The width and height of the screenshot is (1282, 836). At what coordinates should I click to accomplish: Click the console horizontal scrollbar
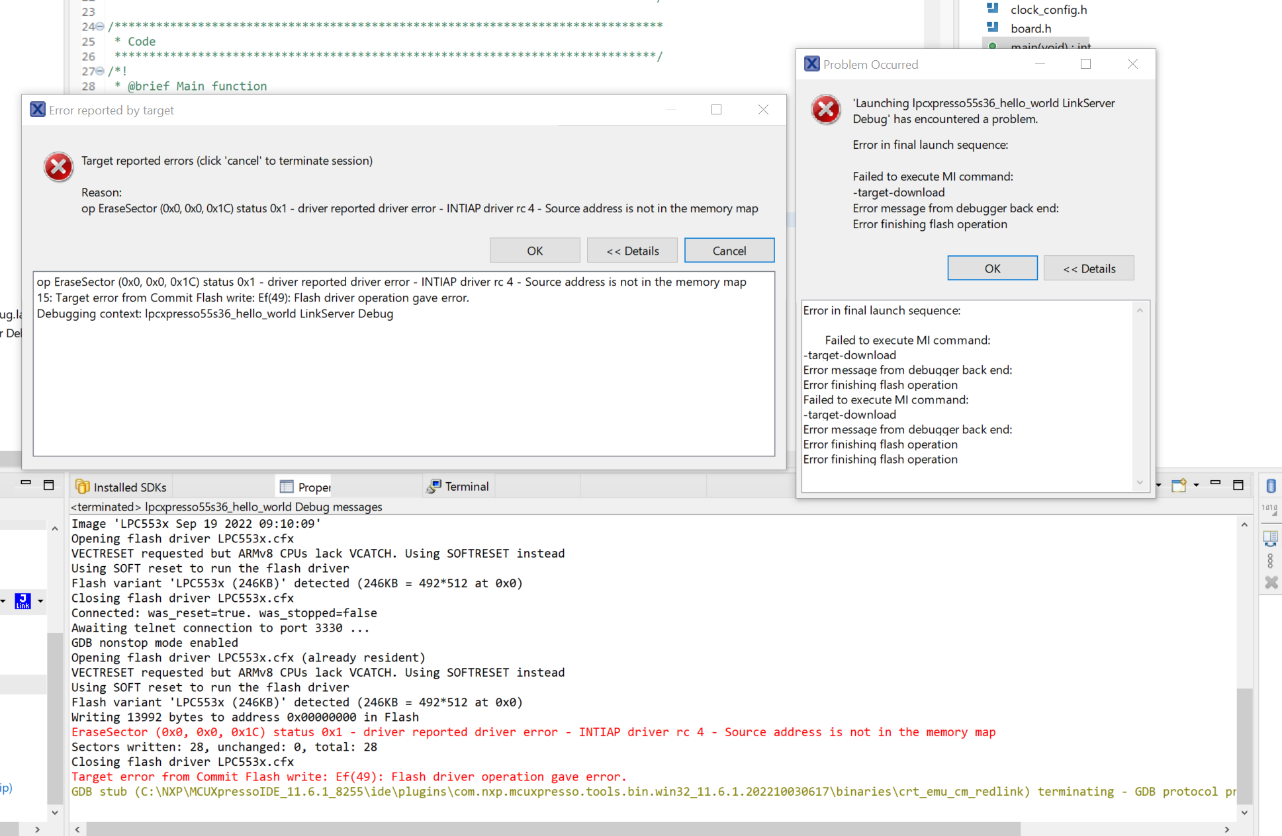[x=552, y=829]
